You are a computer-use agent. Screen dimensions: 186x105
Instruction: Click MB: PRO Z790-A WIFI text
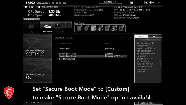128,7
